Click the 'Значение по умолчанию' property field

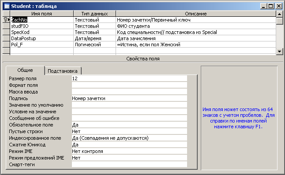click(x=129, y=105)
